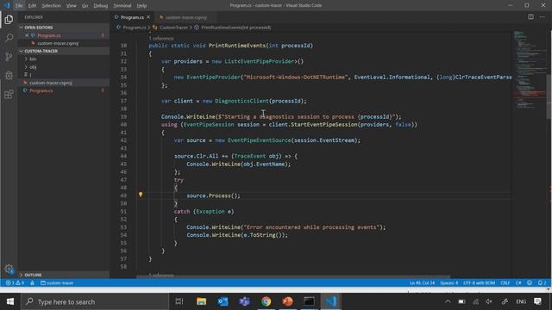Click the notifications bell in status bar

click(542, 282)
